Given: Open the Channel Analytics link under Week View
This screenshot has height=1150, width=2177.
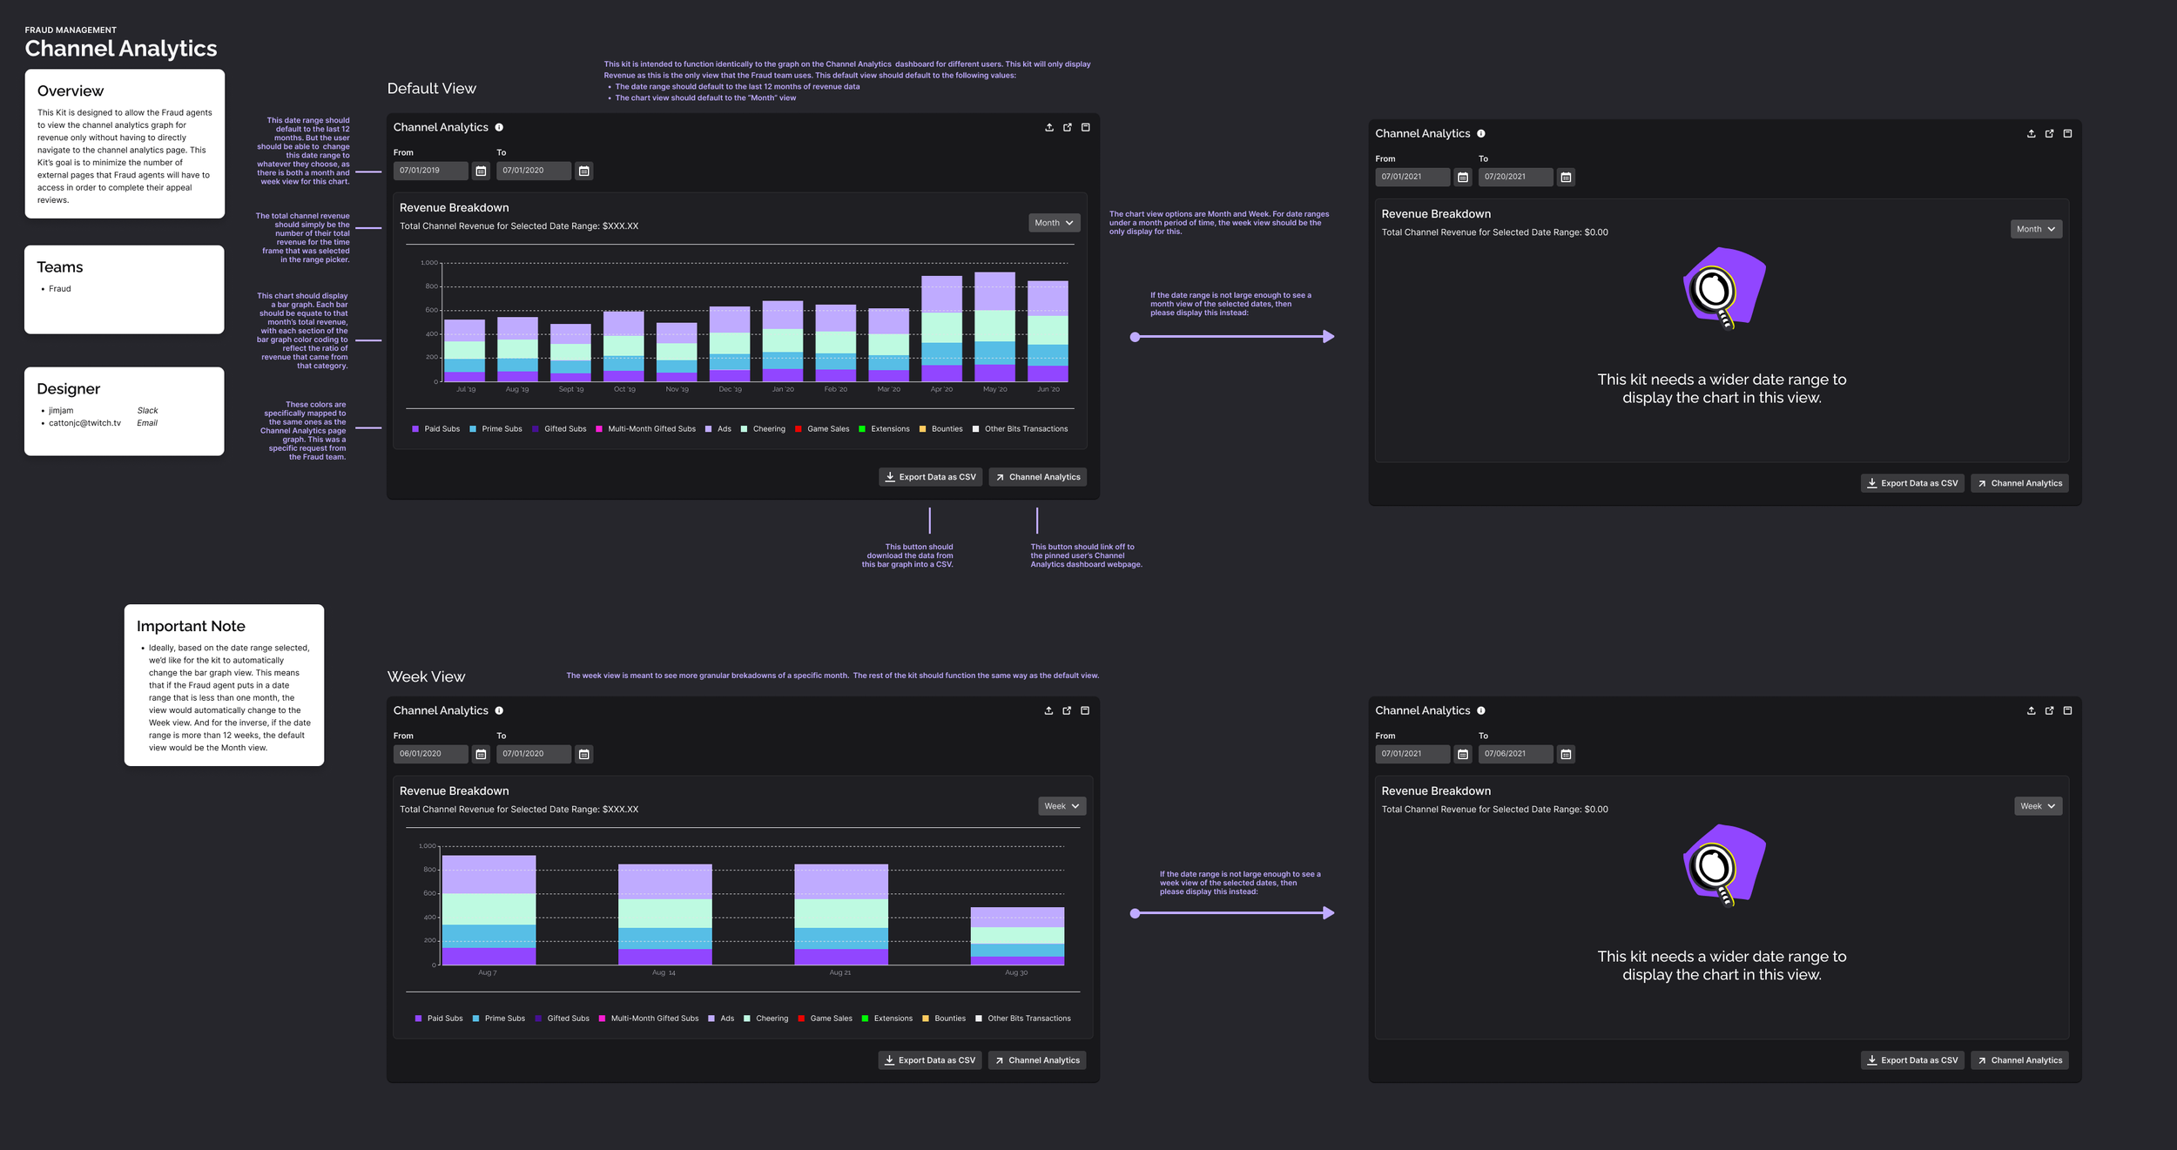Looking at the screenshot, I should [1037, 1059].
